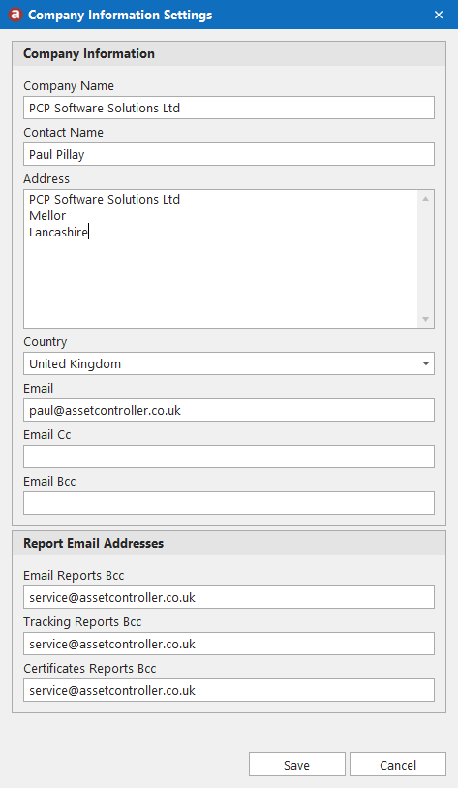Edit the Company Name field

coord(229,108)
